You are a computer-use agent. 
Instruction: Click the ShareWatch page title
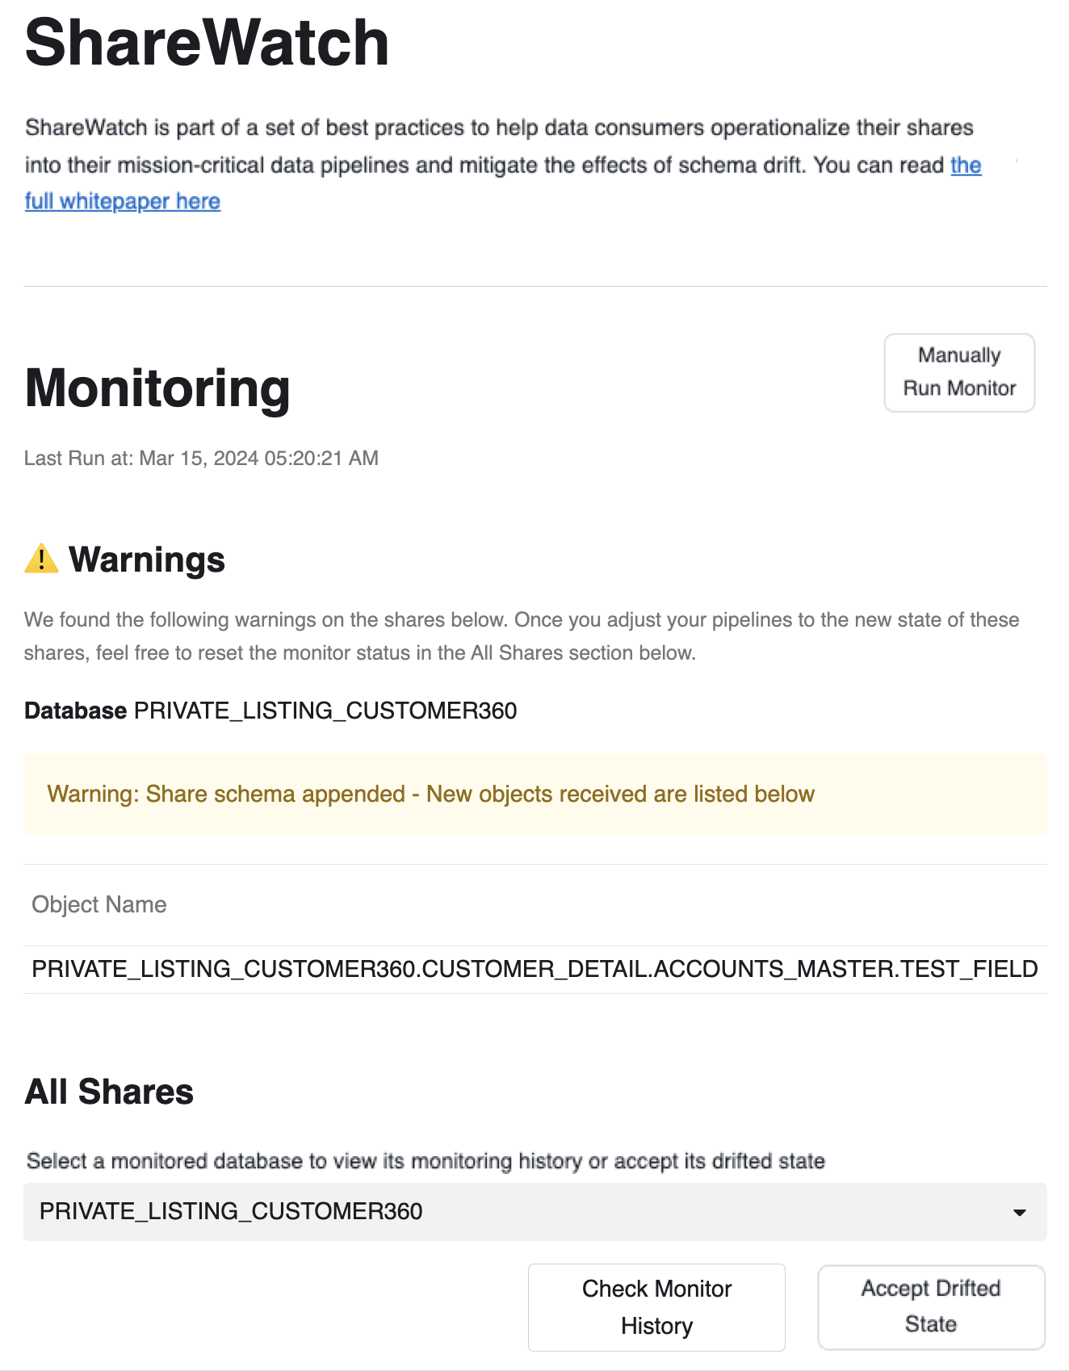(x=208, y=43)
